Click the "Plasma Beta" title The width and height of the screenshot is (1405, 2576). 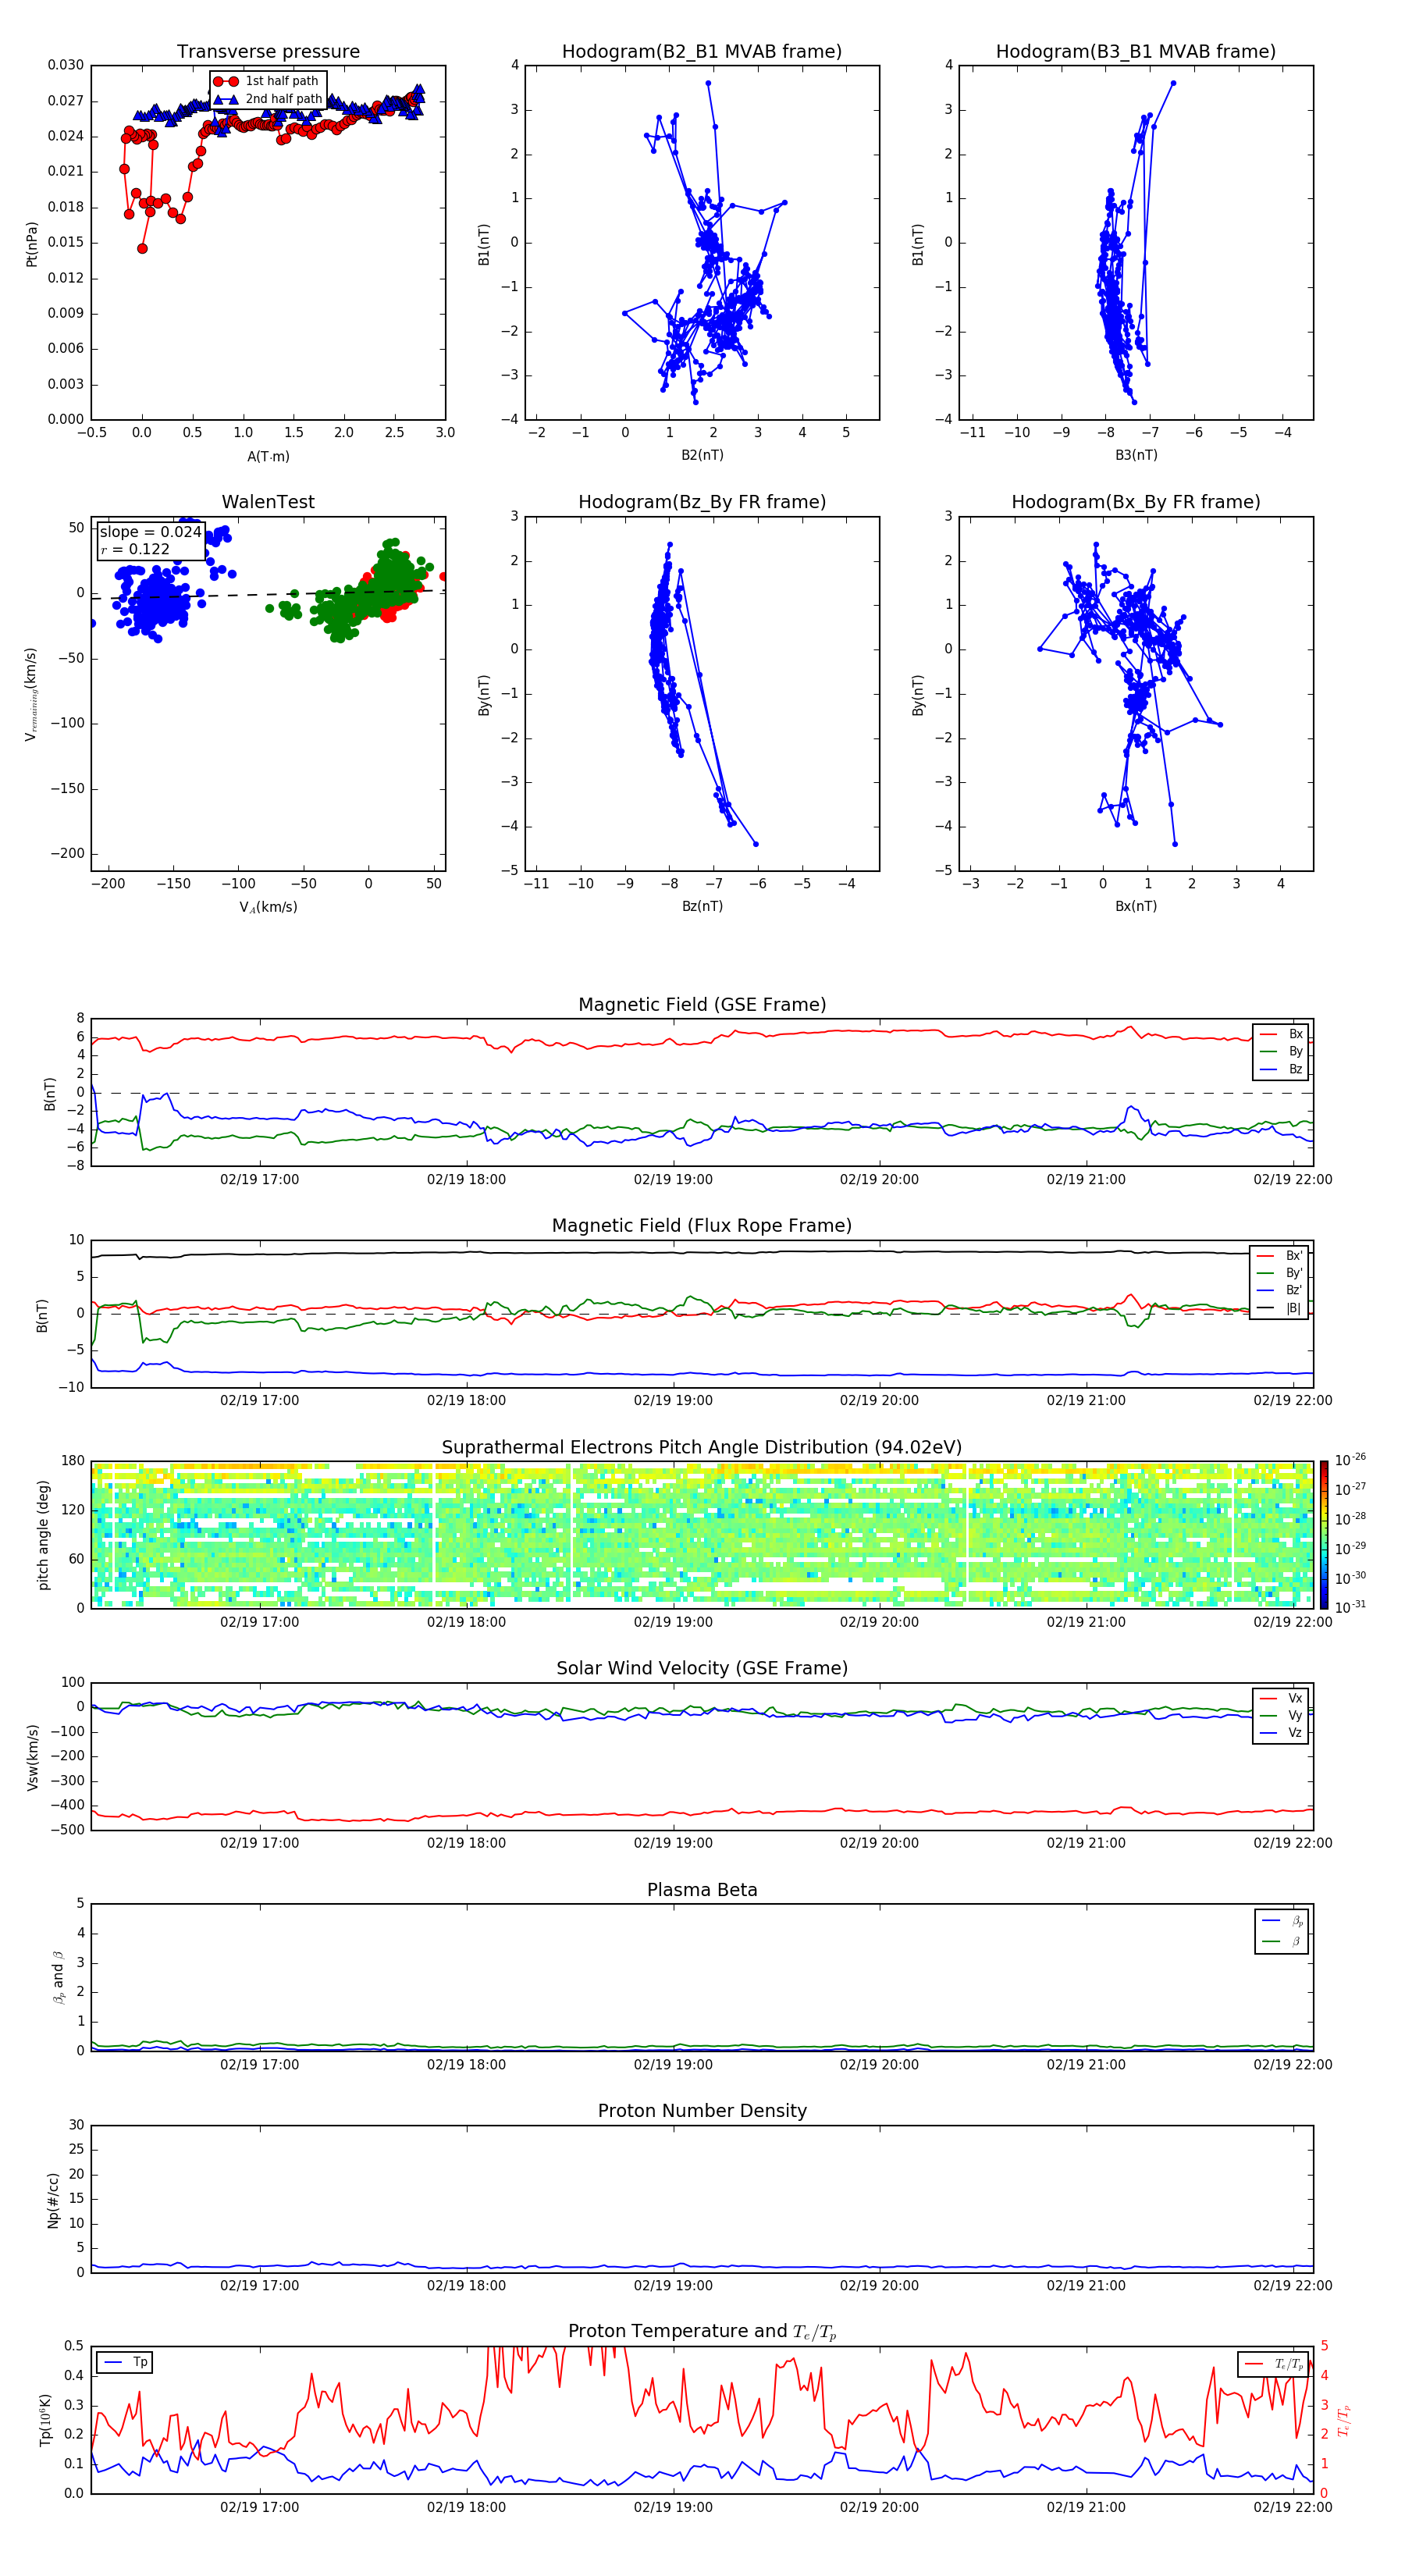coord(702,1890)
